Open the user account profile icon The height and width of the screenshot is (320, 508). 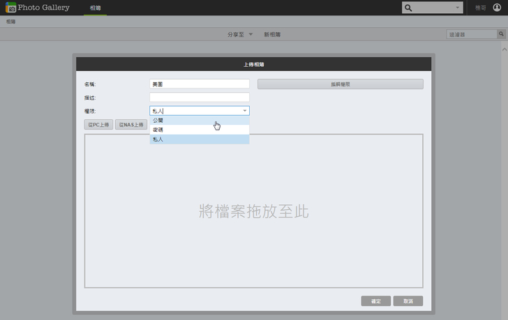pos(497,8)
